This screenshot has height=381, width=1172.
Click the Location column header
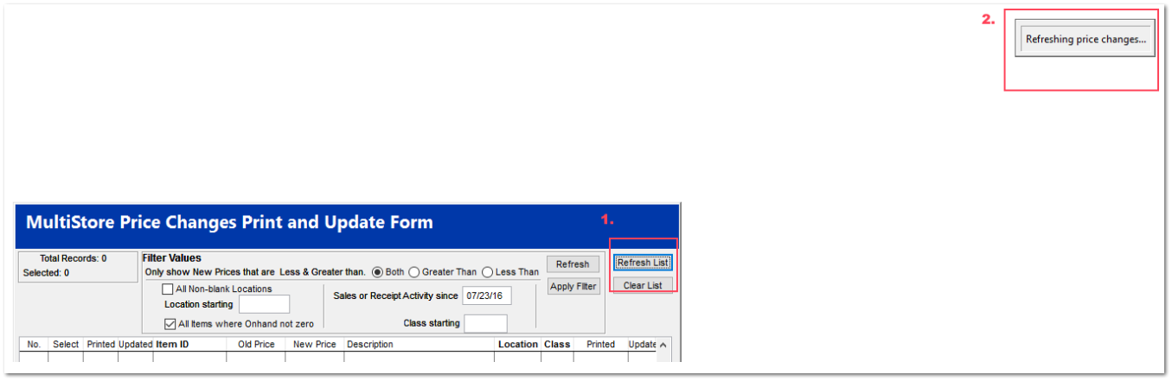(x=518, y=344)
